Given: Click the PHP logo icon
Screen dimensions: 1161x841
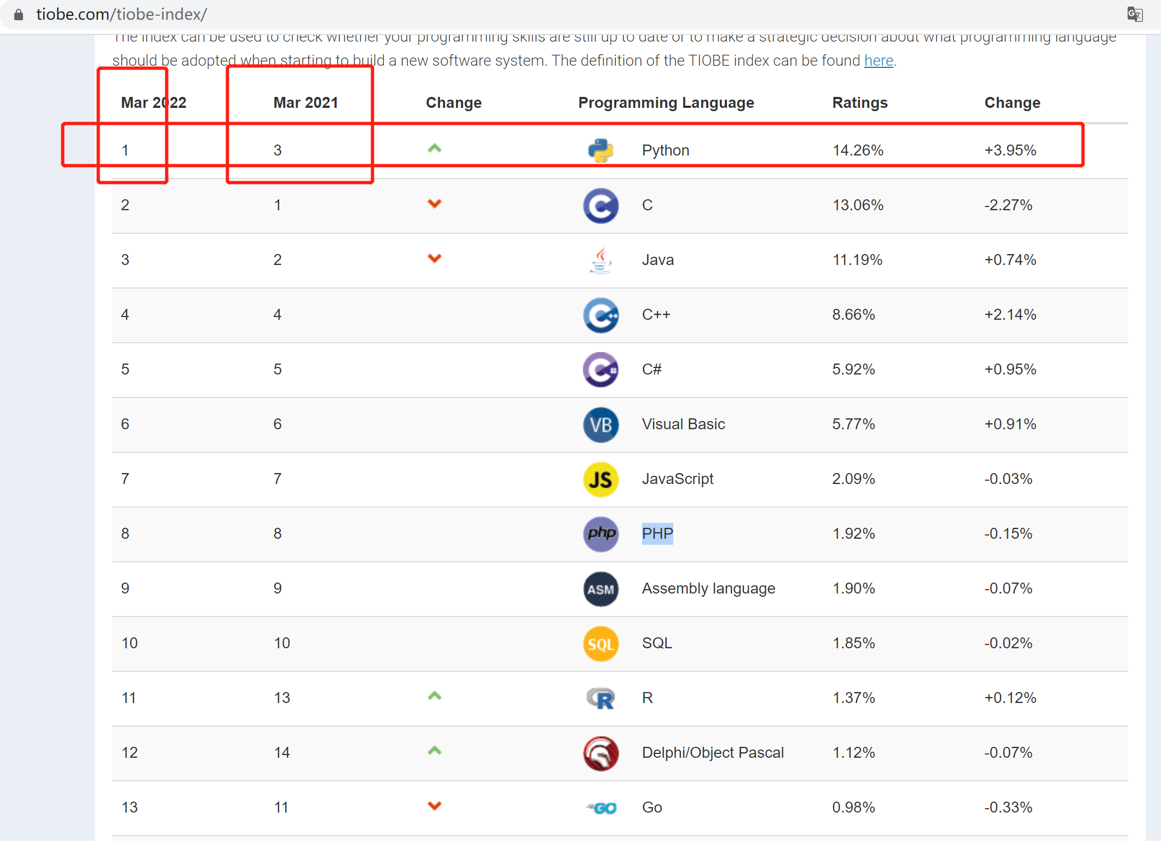Looking at the screenshot, I should coord(600,534).
